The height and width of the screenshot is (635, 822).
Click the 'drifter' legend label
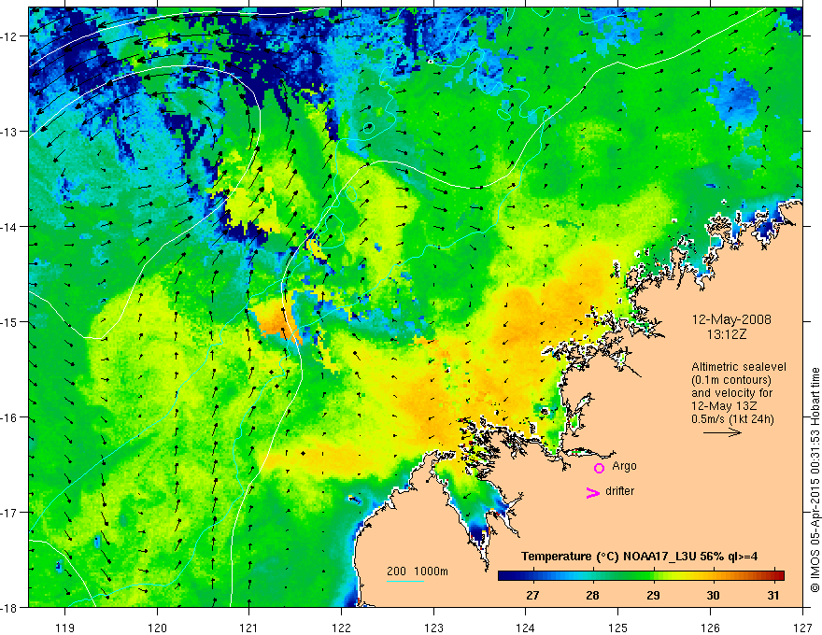619,491
